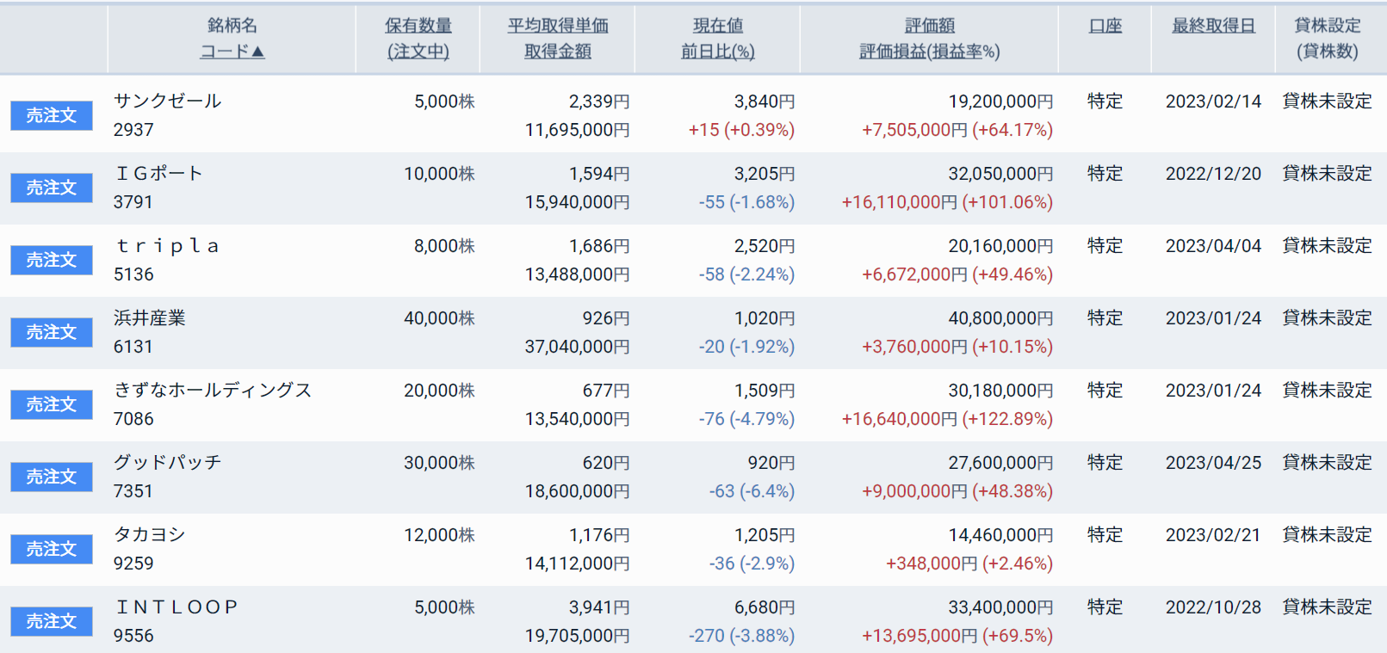Click 貸株未設定 in tripla row
Image resolution: width=1387 pixels, height=653 pixels.
(x=1327, y=245)
